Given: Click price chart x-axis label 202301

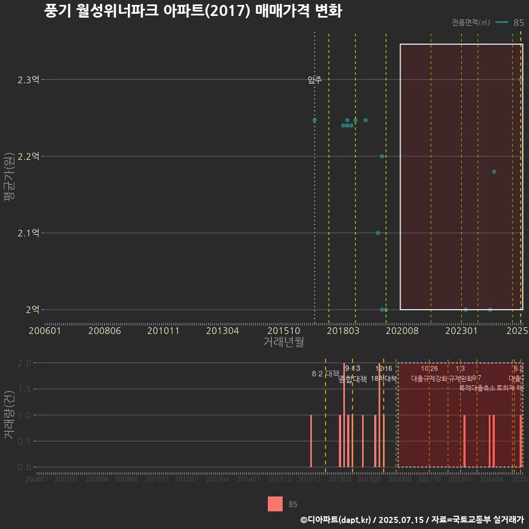Looking at the screenshot, I should coord(461,331).
